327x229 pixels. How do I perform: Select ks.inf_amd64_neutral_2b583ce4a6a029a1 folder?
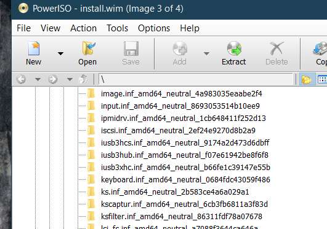click(175, 192)
